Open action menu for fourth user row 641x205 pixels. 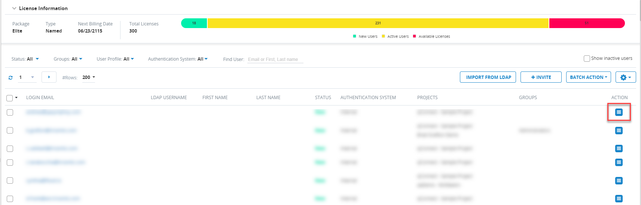point(619,162)
